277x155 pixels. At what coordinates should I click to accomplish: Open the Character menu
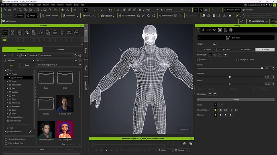point(23,5)
